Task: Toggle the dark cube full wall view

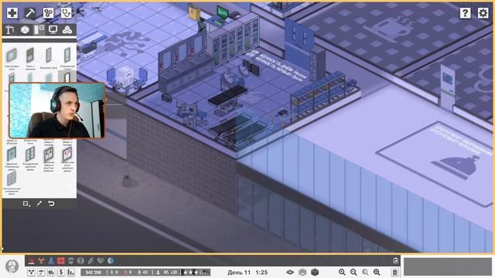Action: 315,272
